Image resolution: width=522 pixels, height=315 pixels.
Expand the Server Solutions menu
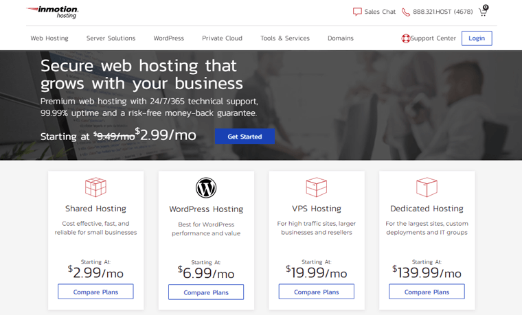pyautogui.click(x=111, y=38)
